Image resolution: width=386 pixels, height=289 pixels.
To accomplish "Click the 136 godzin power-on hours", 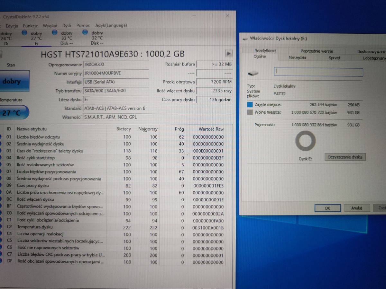I will tap(214, 100).
